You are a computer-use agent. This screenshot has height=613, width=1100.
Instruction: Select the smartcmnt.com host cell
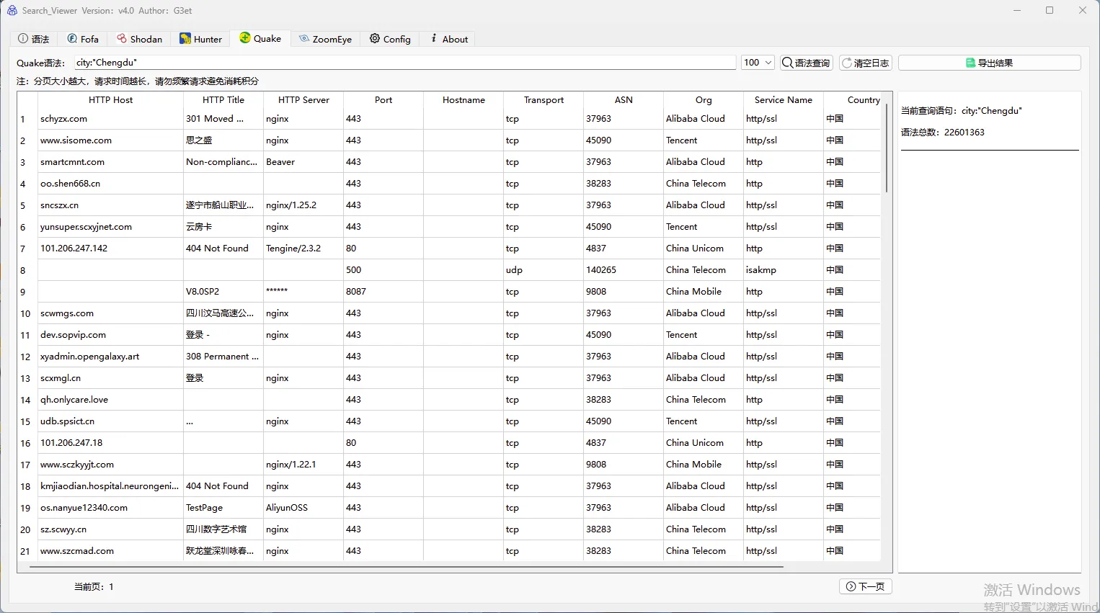point(110,162)
